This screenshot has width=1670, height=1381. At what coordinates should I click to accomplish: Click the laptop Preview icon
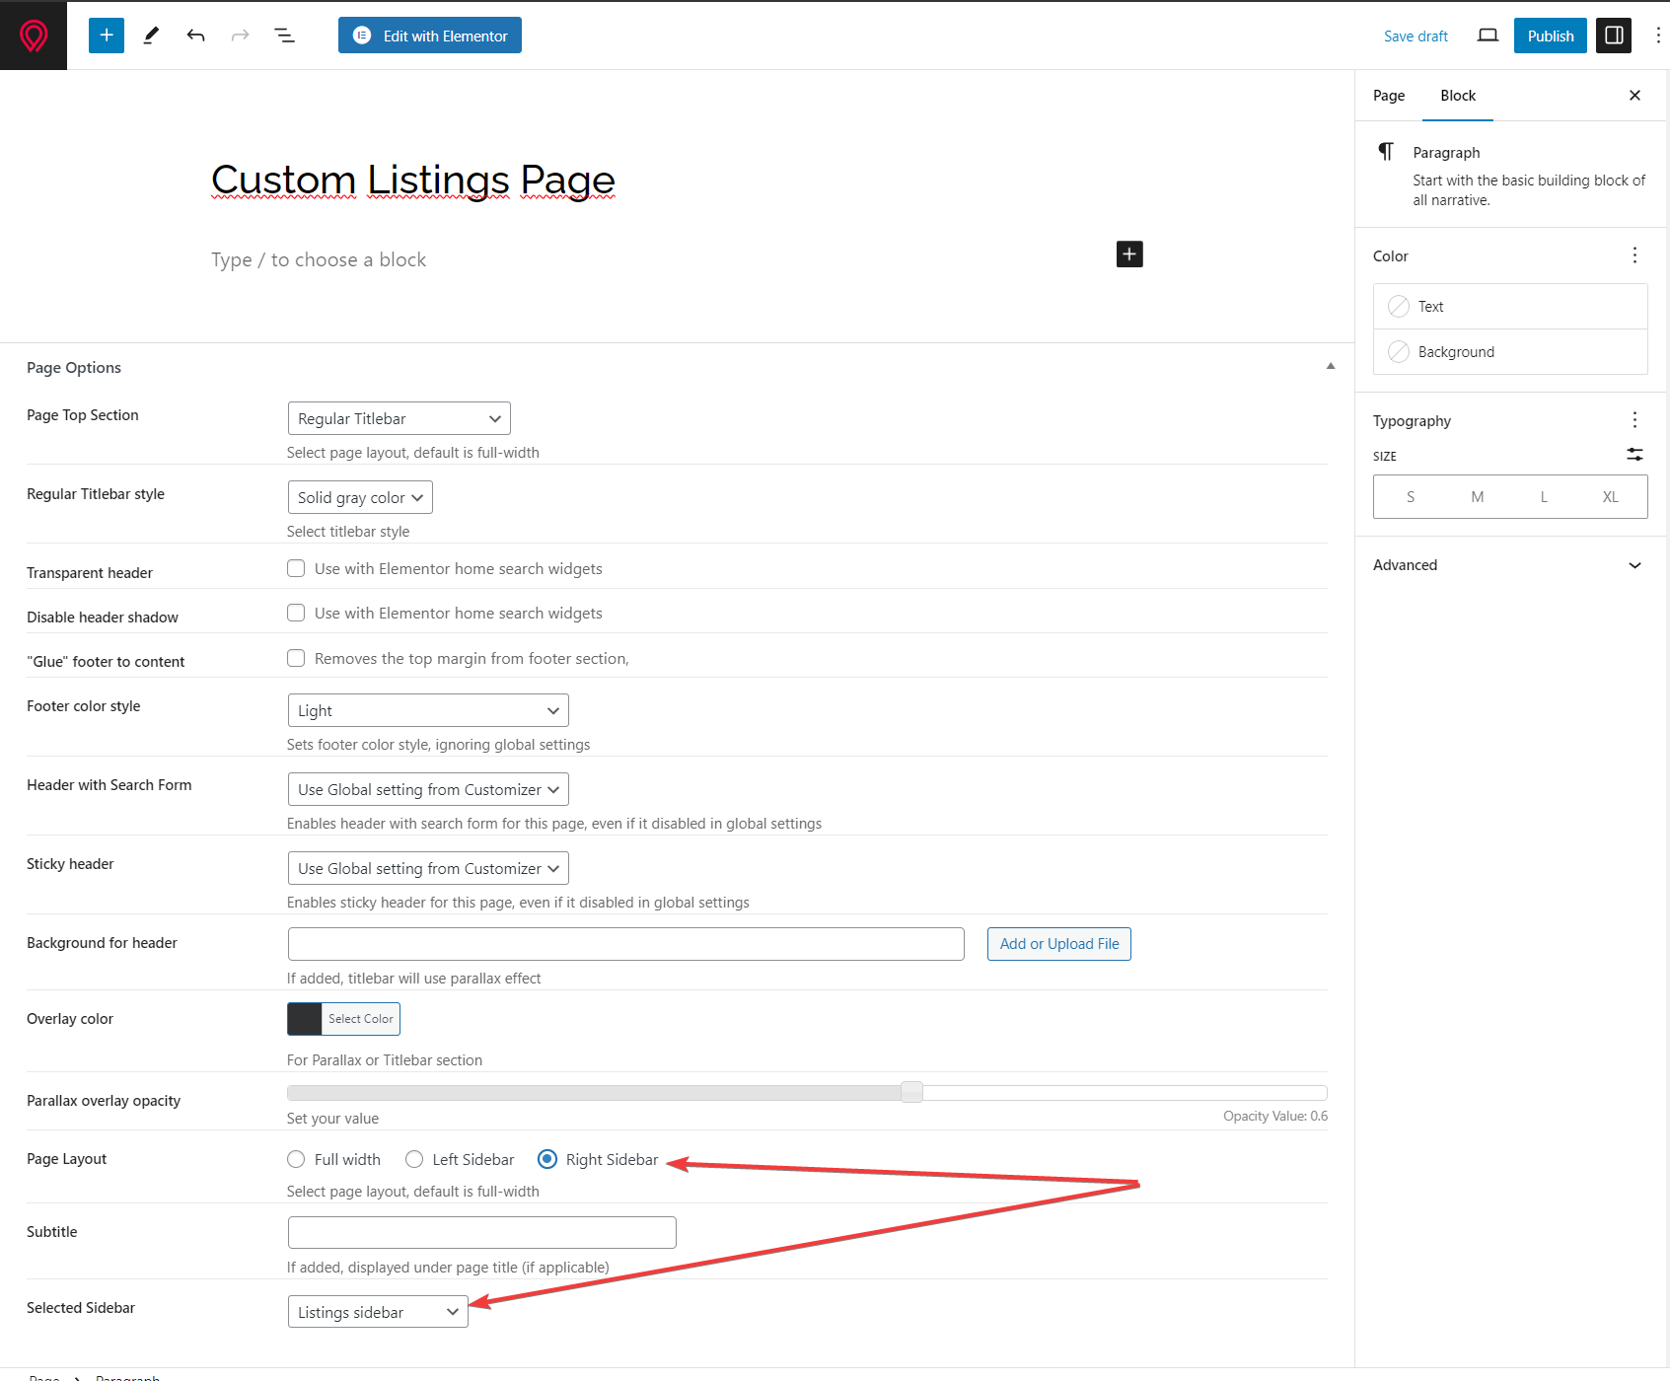click(x=1488, y=36)
